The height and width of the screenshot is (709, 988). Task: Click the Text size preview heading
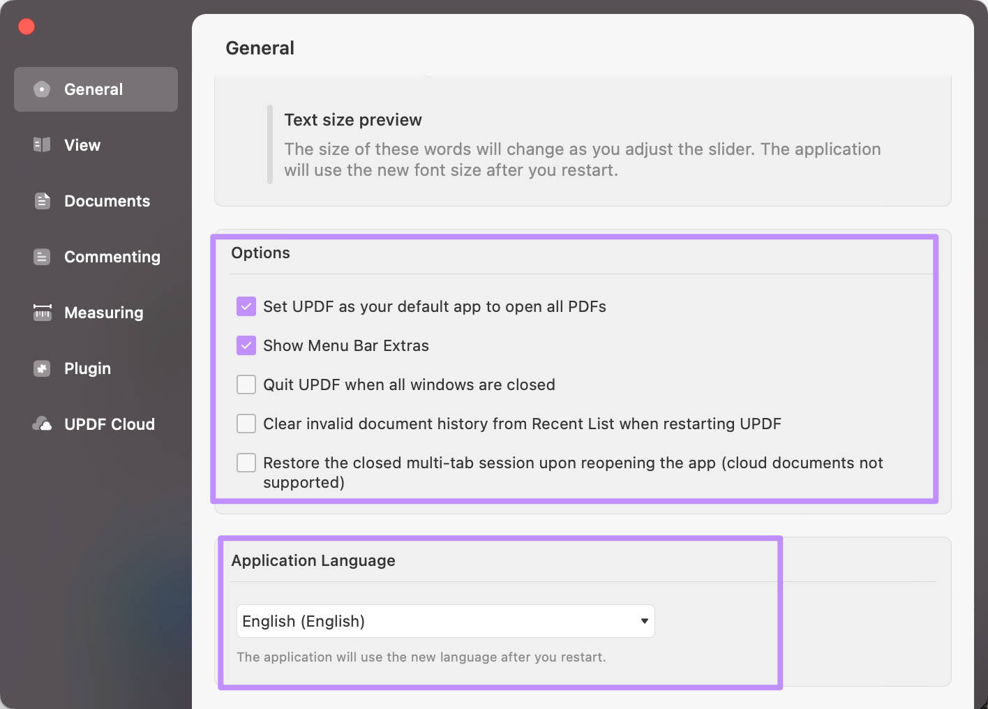(353, 120)
